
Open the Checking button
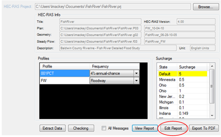coord(81,128)
